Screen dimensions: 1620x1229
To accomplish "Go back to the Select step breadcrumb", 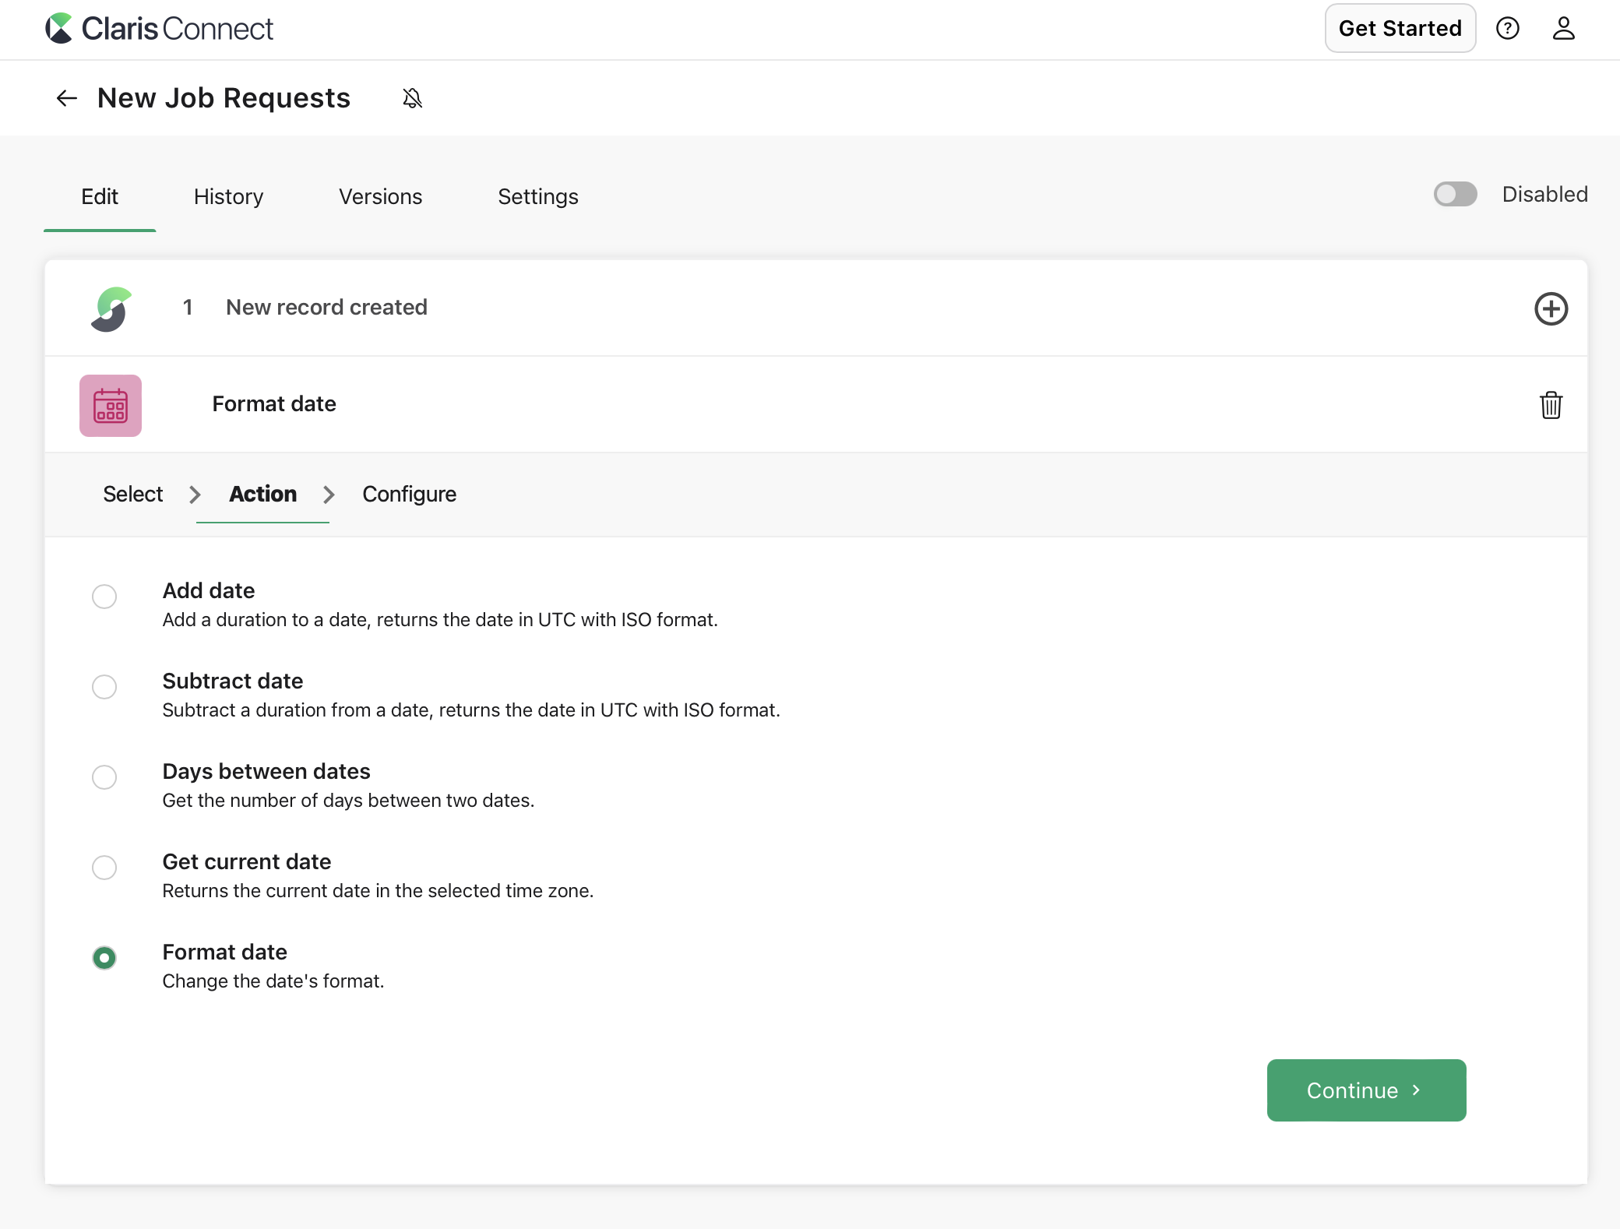I will tap(132, 494).
